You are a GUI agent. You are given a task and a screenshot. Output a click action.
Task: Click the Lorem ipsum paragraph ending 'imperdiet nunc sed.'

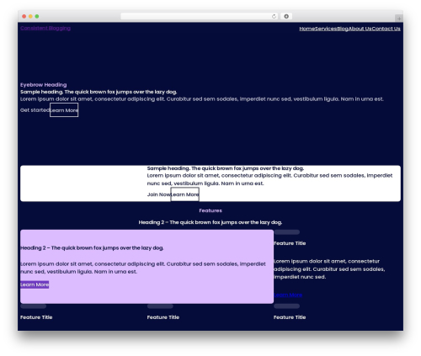(x=329, y=269)
